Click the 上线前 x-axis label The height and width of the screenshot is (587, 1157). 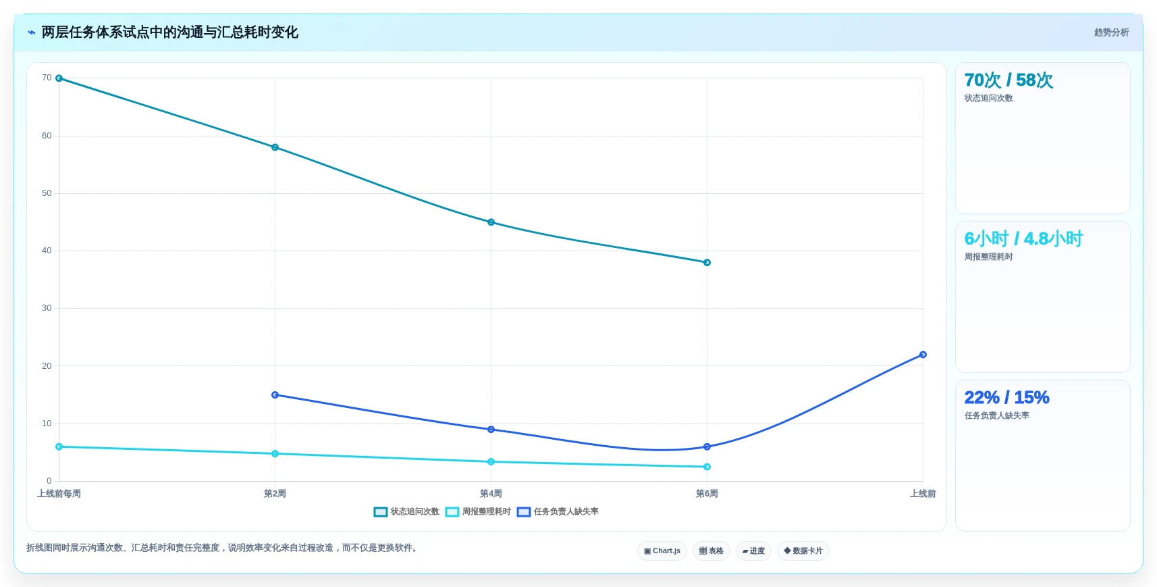tap(923, 494)
